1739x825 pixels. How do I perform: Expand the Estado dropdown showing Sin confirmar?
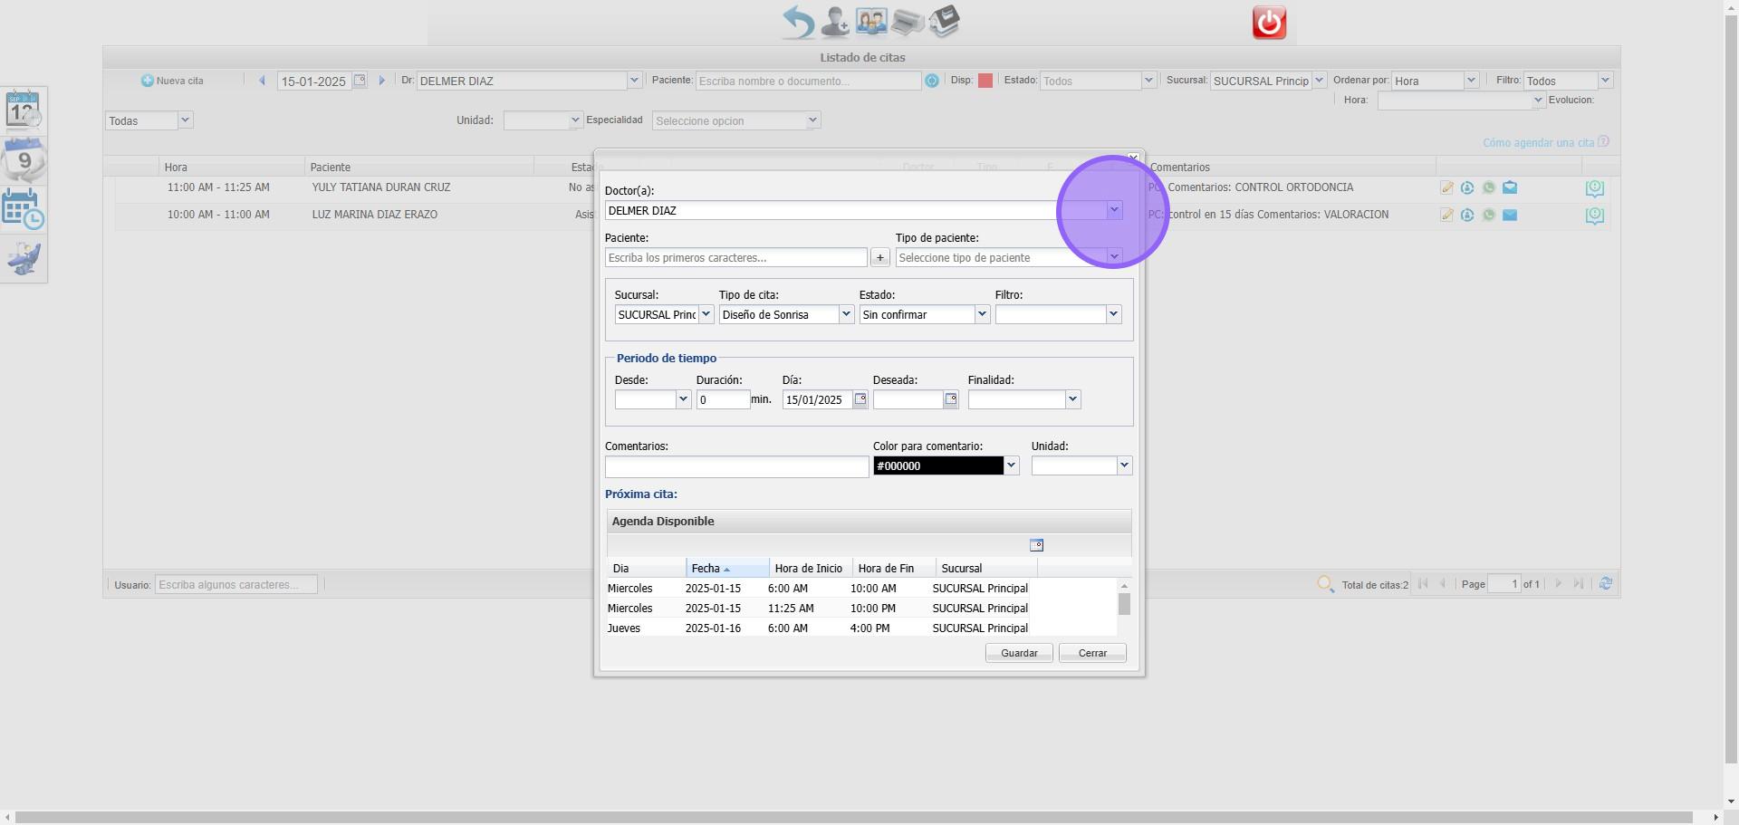(981, 314)
